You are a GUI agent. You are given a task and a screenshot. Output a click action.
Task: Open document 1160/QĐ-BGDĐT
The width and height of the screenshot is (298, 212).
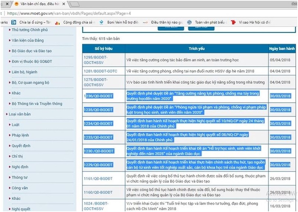tap(98, 192)
